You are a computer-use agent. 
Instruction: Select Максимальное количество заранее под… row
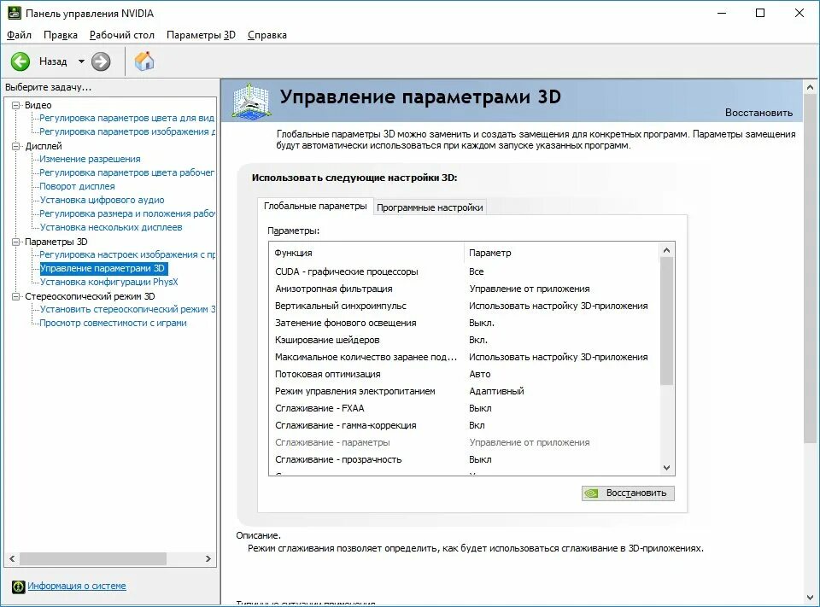tap(465, 357)
